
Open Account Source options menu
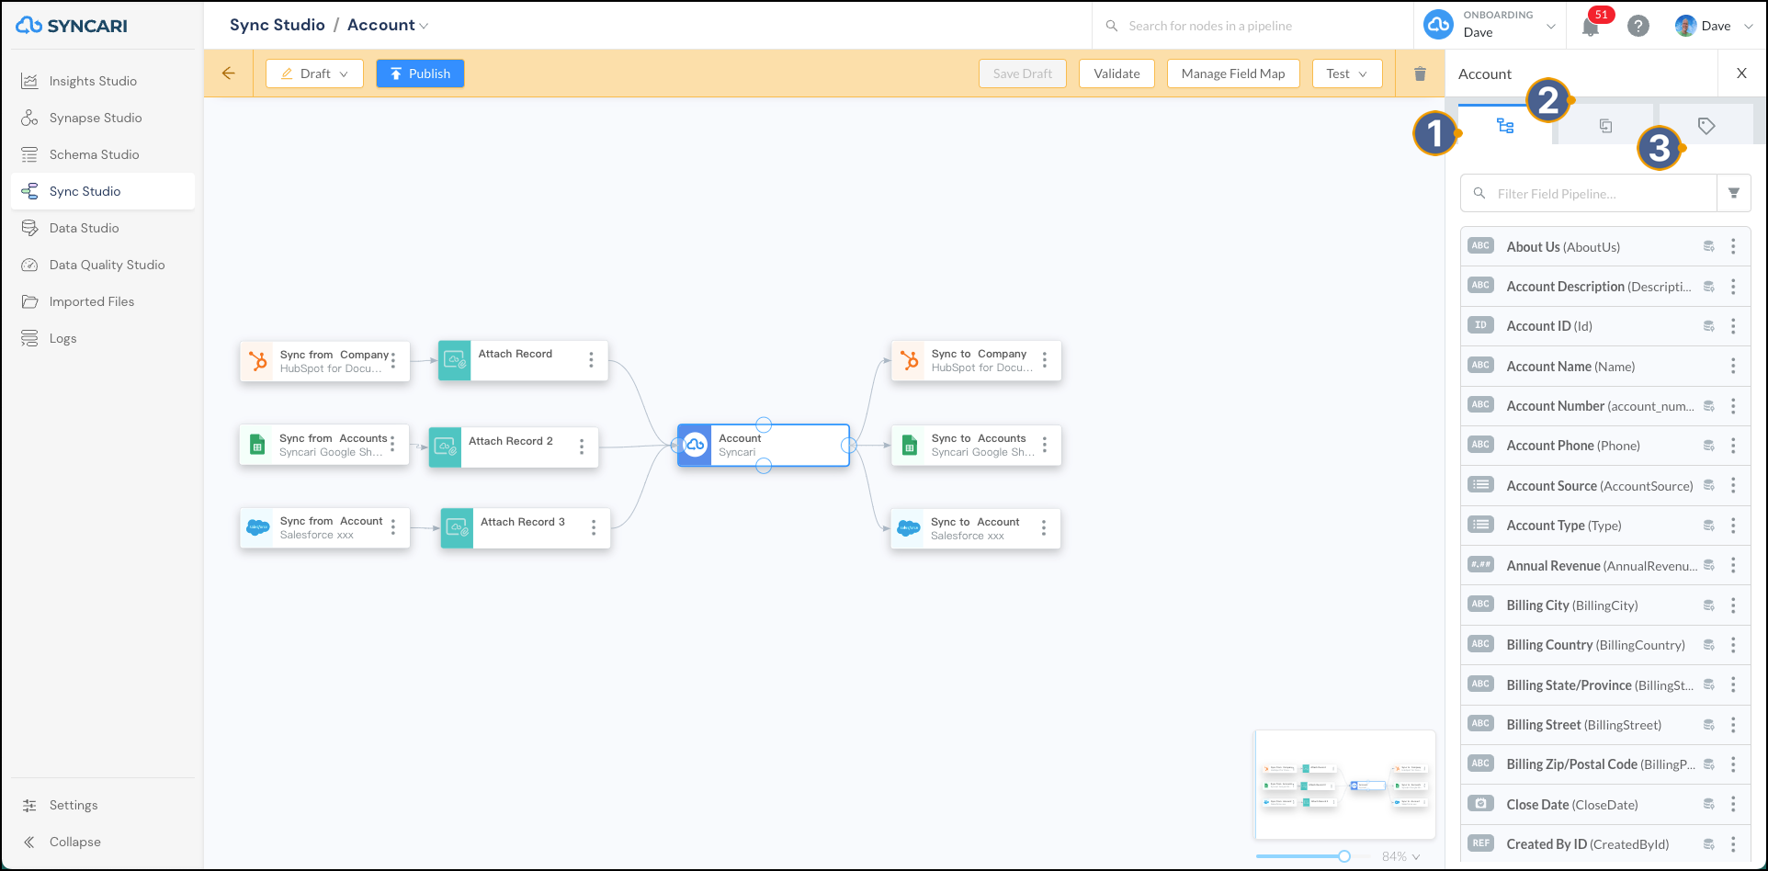click(1733, 485)
